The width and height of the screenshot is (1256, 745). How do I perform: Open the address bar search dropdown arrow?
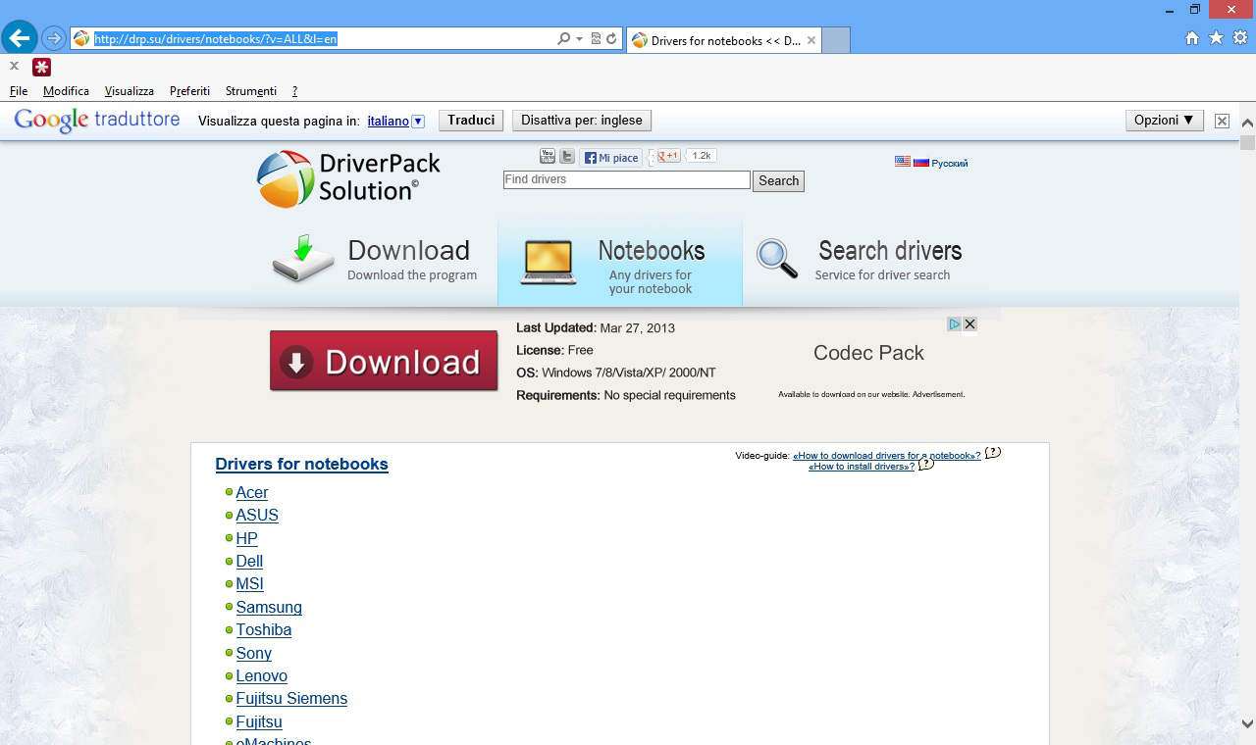coord(578,38)
